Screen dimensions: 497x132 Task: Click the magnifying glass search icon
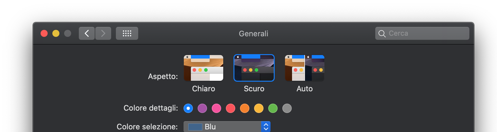click(382, 34)
